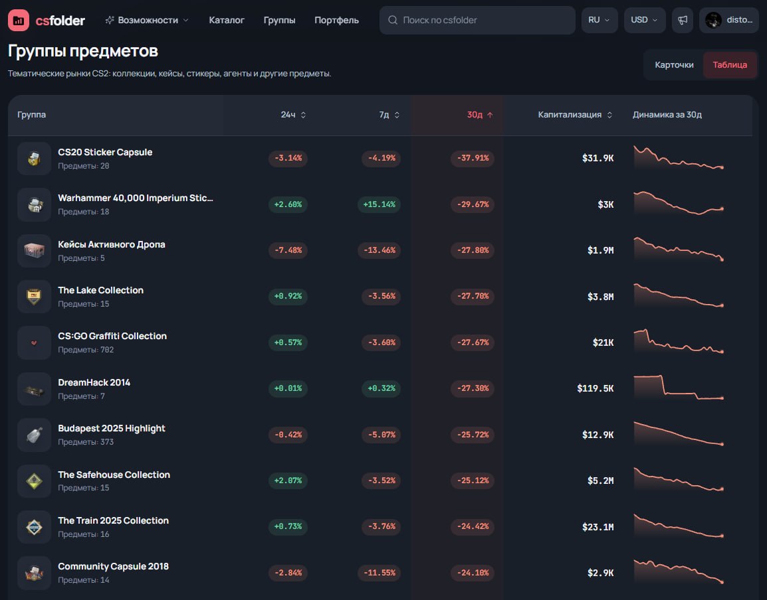Click the $119.5K capitalization value
The image size is (767, 600).
click(x=596, y=388)
